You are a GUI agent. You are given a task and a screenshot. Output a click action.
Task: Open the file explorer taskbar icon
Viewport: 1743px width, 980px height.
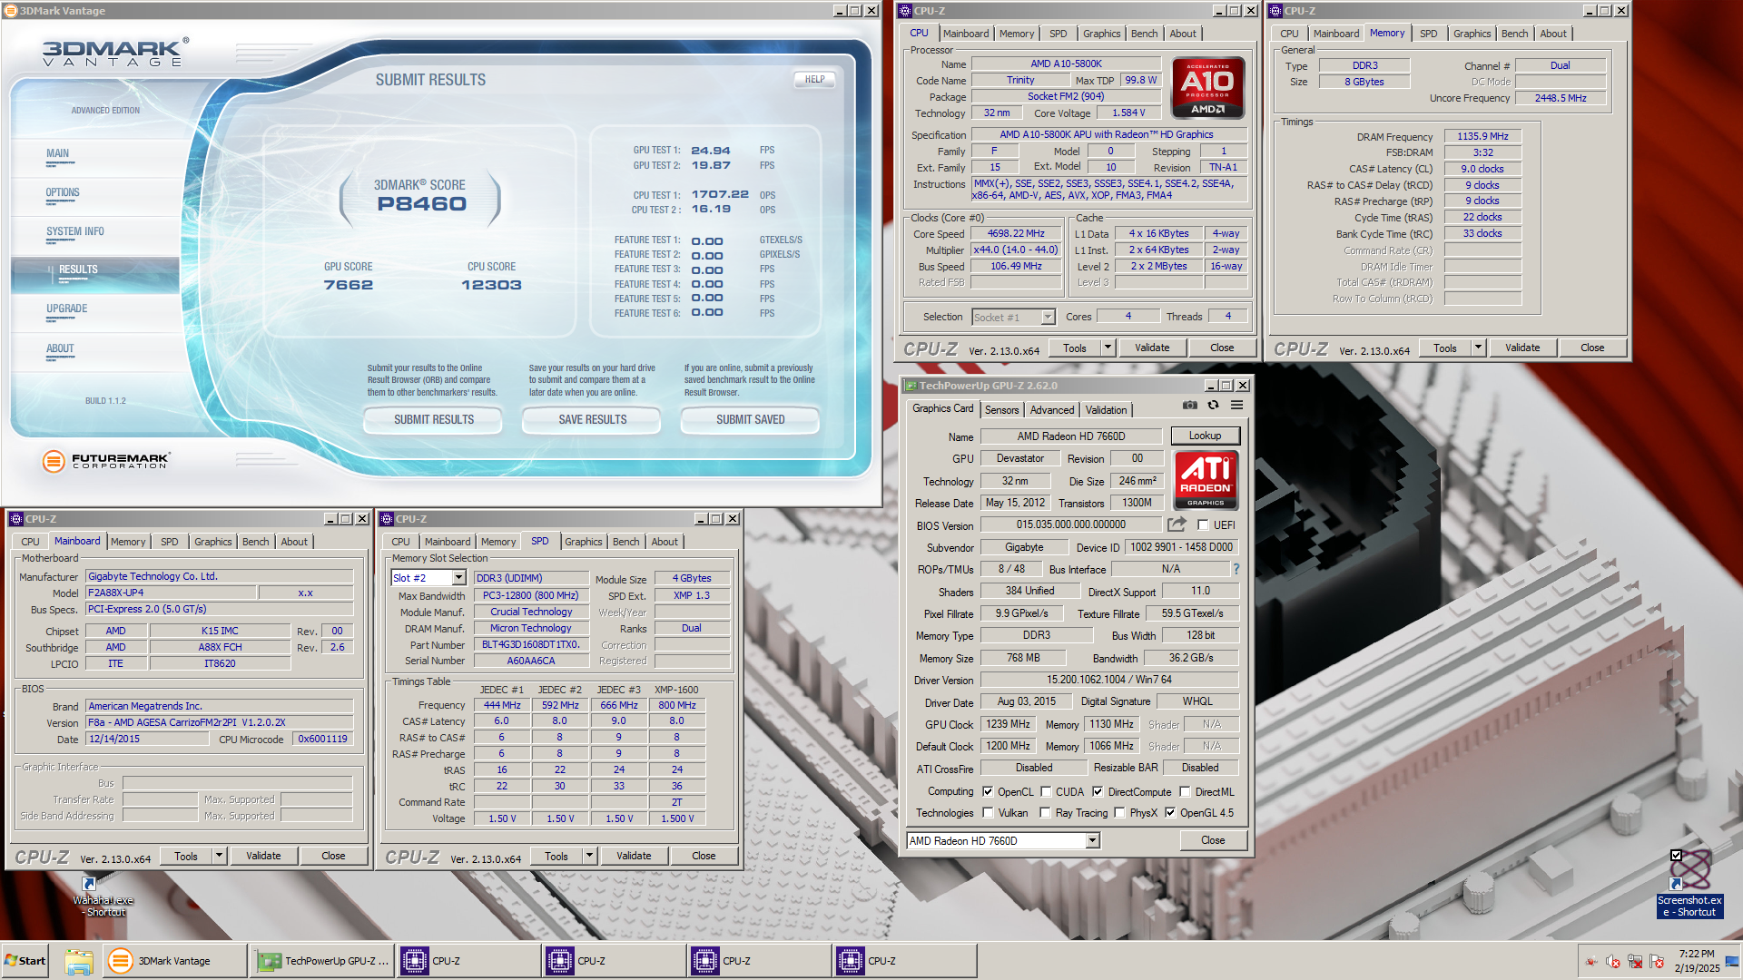click(79, 961)
